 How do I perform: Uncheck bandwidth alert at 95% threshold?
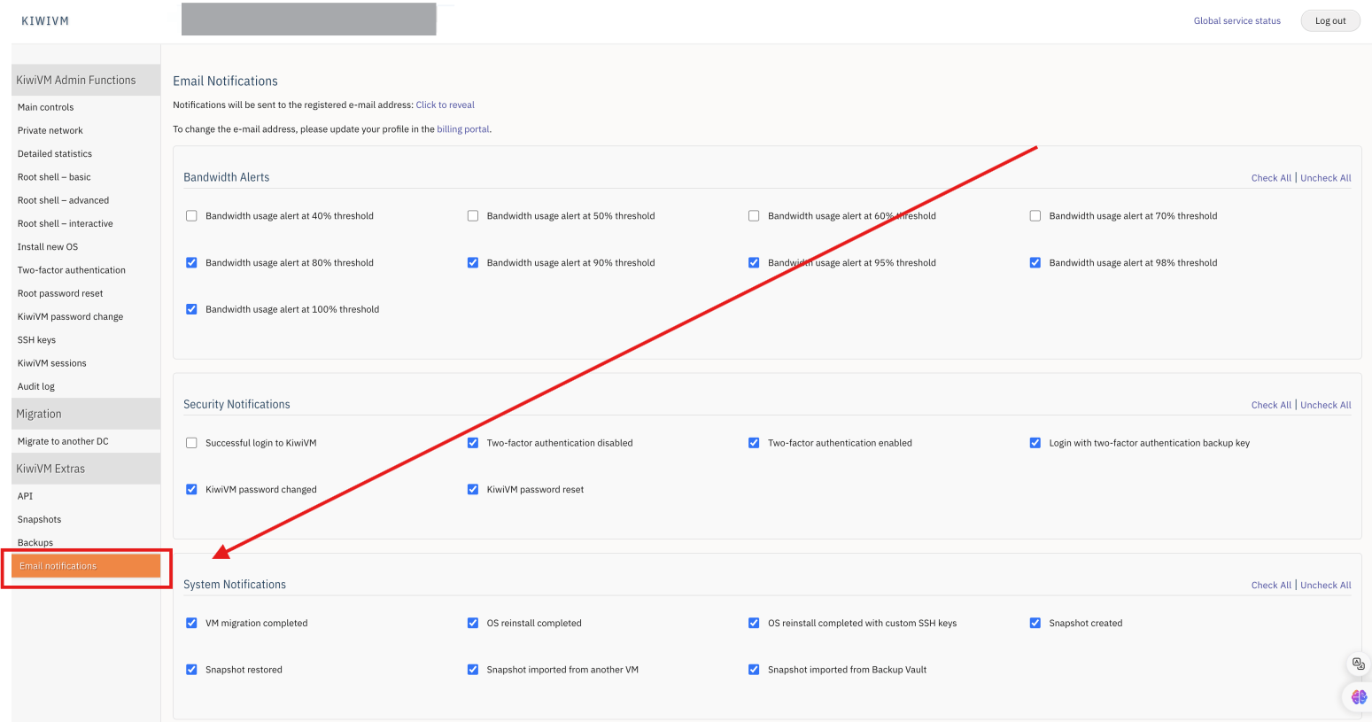754,262
